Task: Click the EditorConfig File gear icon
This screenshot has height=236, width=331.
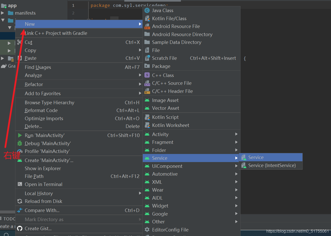Action: pyautogui.click(x=147, y=230)
